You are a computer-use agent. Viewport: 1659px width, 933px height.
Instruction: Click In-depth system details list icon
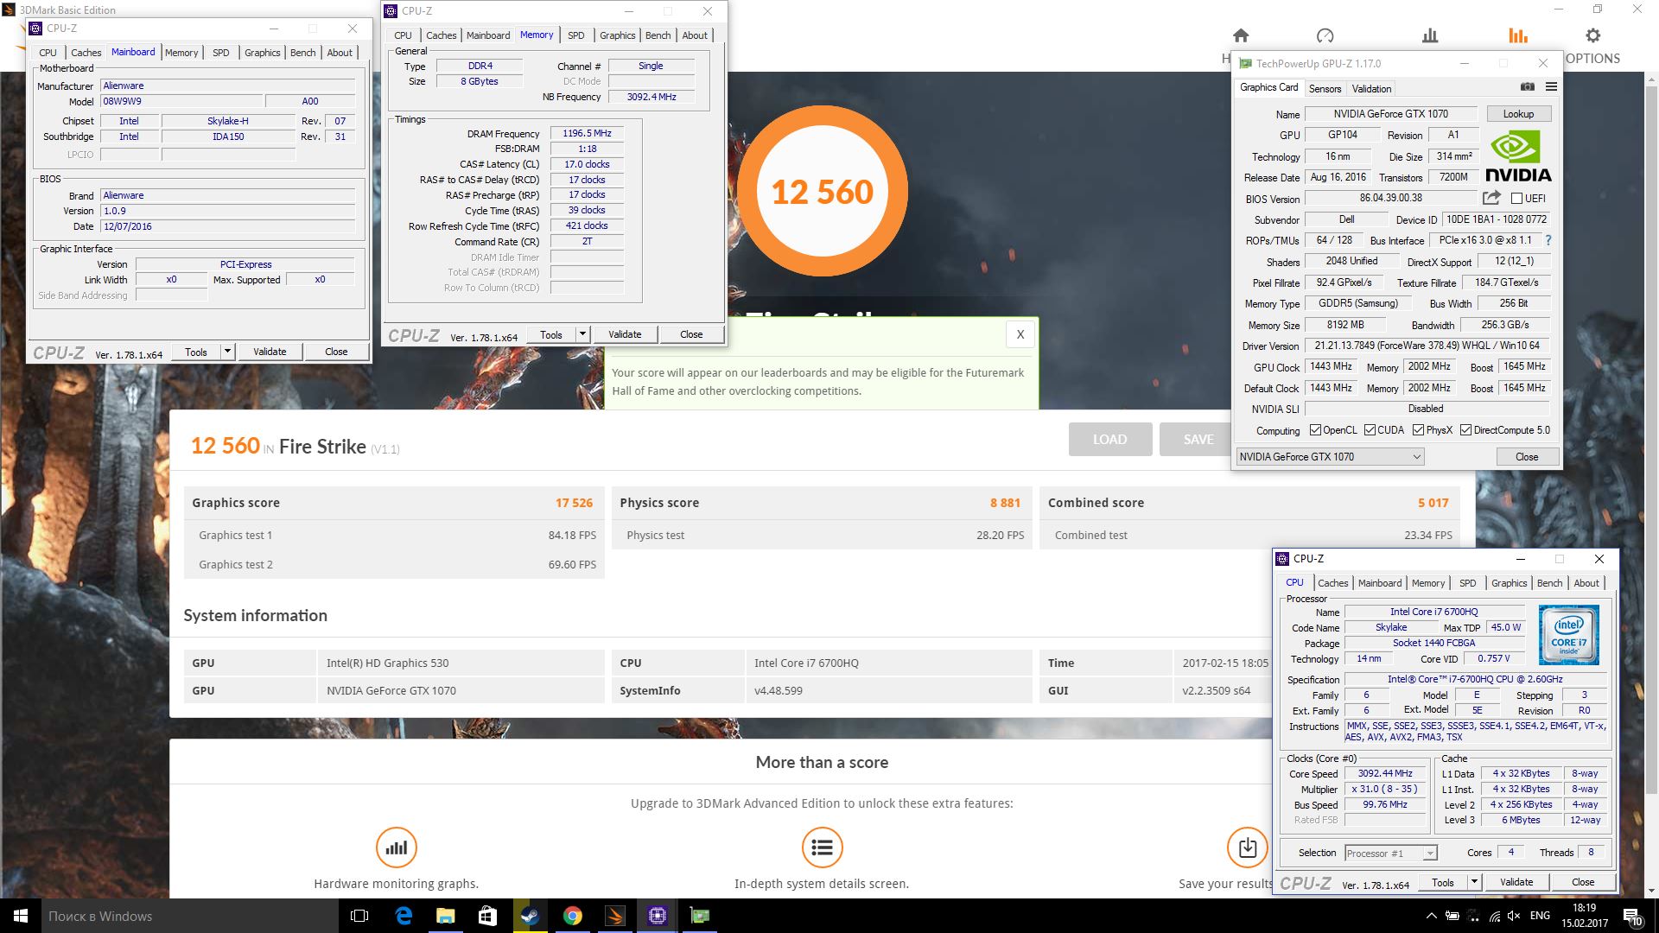pyautogui.click(x=822, y=847)
